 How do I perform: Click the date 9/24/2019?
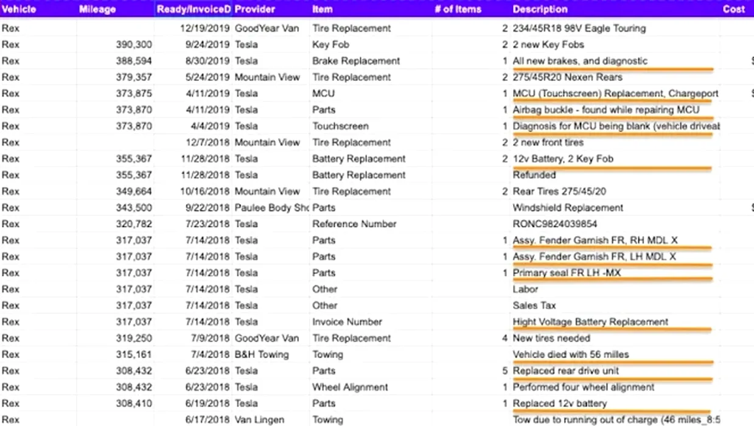pyautogui.click(x=208, y=44)
